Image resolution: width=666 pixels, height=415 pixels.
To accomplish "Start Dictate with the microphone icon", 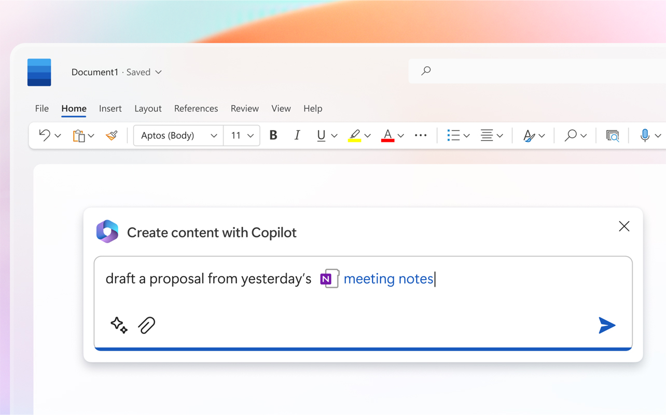I will point(645,135).
